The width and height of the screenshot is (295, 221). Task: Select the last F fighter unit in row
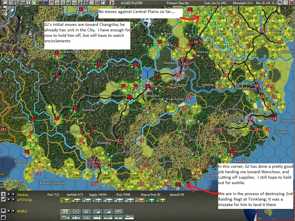point(162,201)
